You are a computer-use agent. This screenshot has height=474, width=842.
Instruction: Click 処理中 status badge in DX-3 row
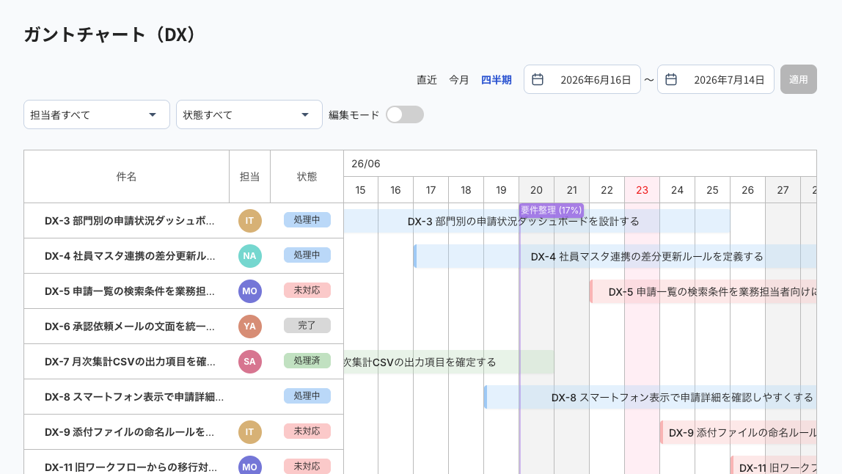coord(307,220)
